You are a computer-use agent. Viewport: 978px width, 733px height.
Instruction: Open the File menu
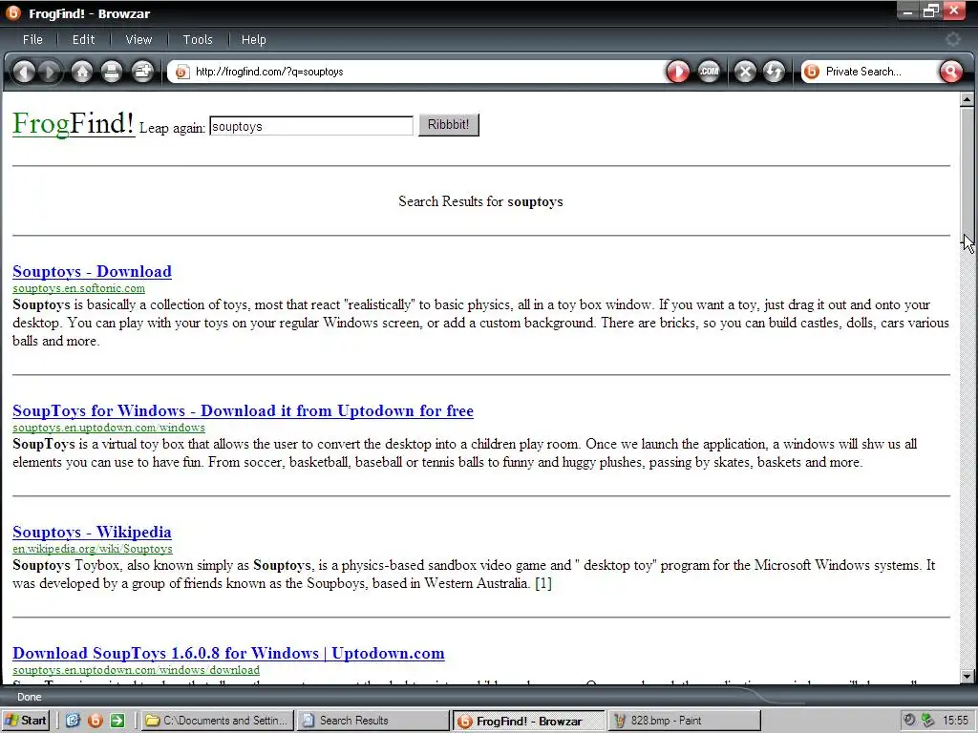[x=32, y=39]
